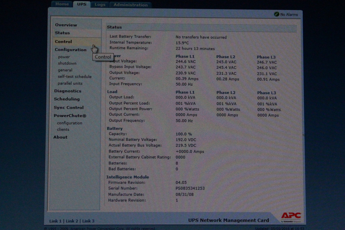Open the PowerChute configuration link
This screenshot has height=230, width=345.
click(x=70, y=123)
